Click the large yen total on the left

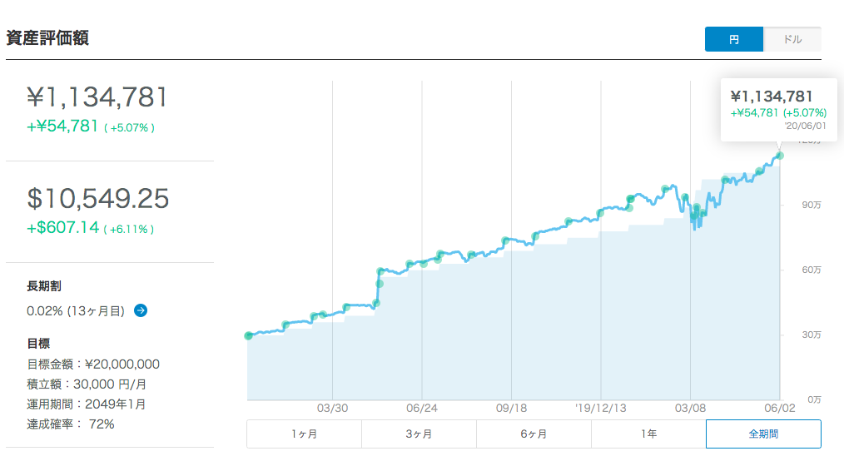click(98, 97)
